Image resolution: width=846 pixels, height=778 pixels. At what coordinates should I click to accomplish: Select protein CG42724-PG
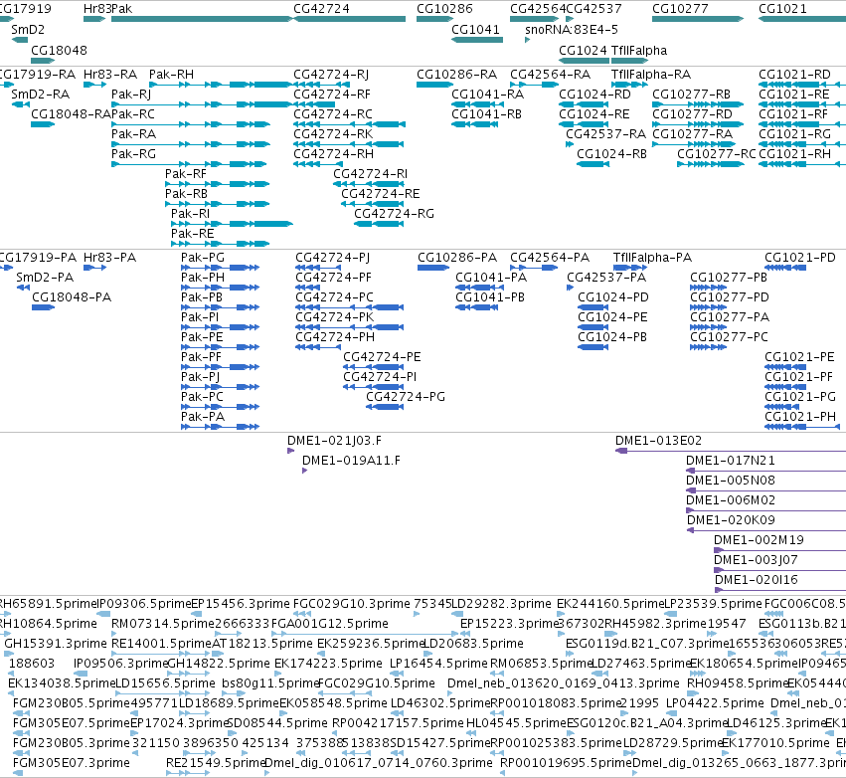[406, 397]
